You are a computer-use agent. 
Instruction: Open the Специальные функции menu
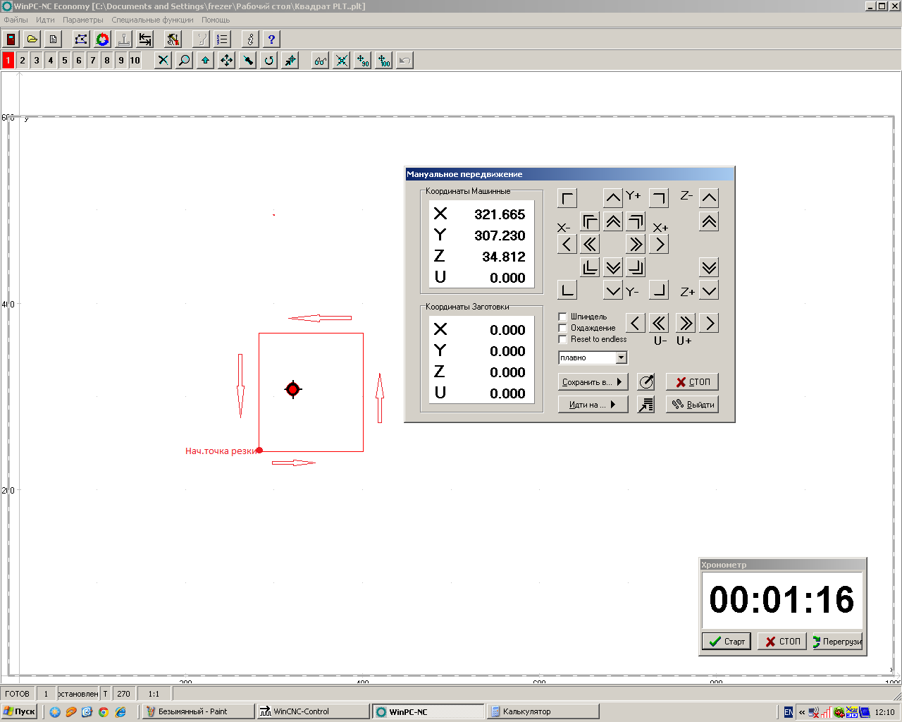click(x=152, y=20)
